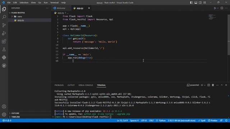Open the Run menu
The height and width of the screenshot is (129, 230).
coord(46,3)
